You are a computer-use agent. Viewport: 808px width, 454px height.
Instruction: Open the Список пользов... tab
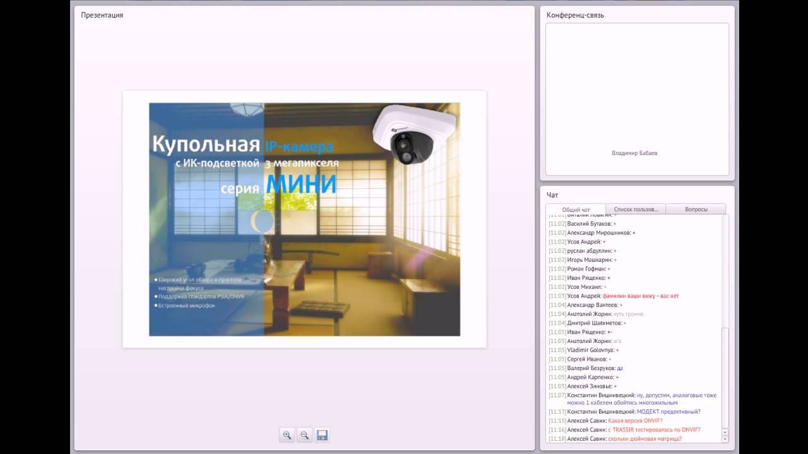(x=636, y=209)
